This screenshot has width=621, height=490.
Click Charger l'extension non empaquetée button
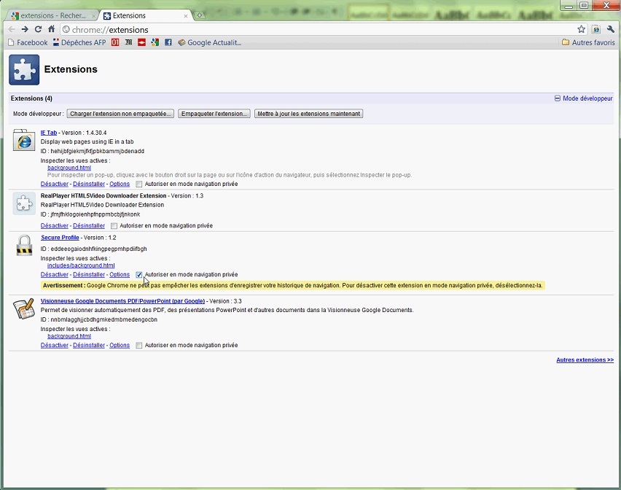tap(120, 114)
